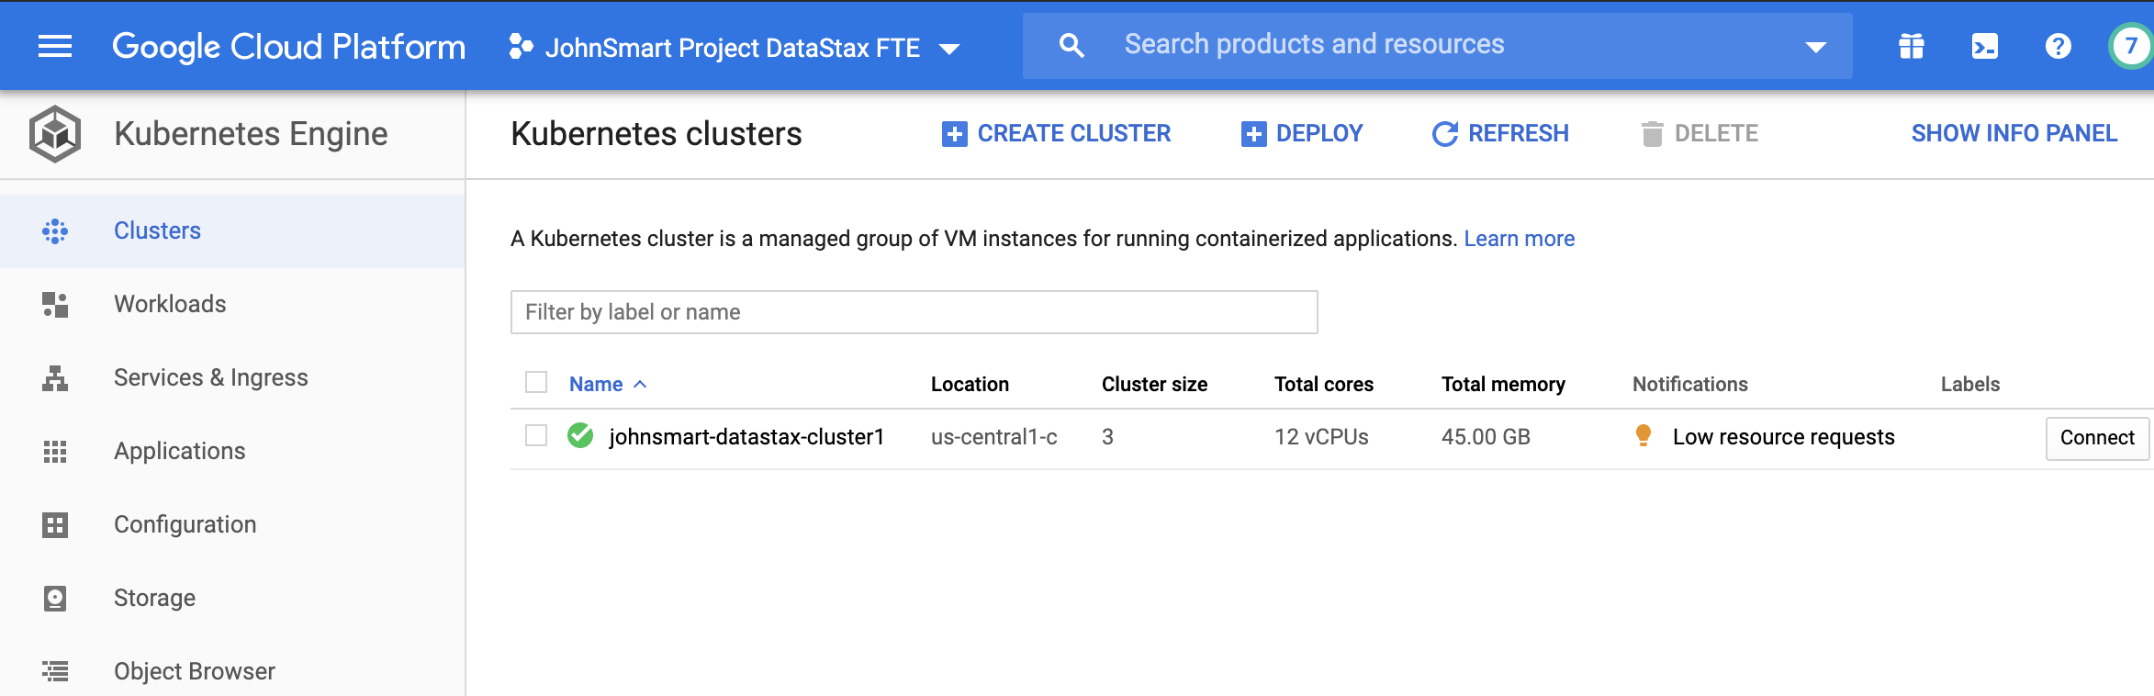Focus the Filter by label or name field
Image resolution: width=2154 pixels, height=696 pixels.
coord(914,312)
